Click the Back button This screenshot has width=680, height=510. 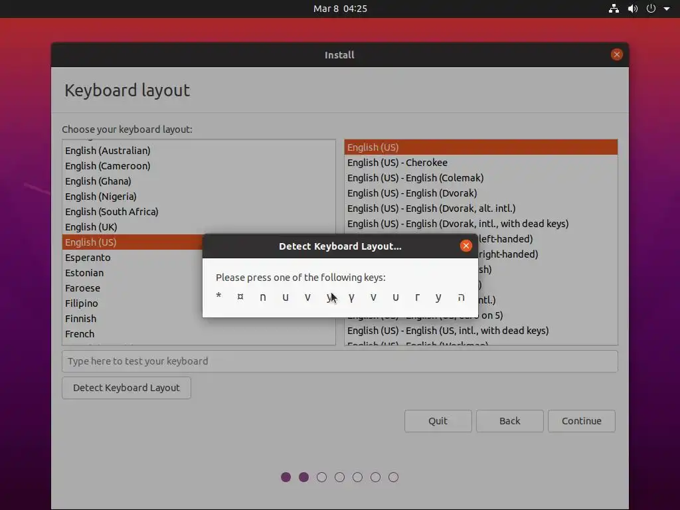point(509,420)
